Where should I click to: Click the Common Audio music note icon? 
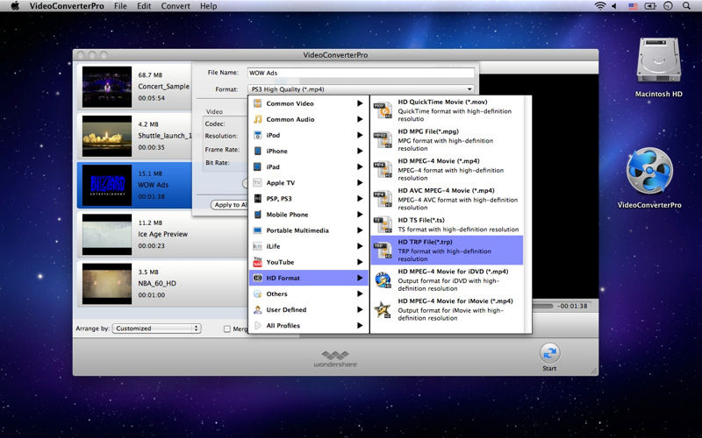point(257,119)
